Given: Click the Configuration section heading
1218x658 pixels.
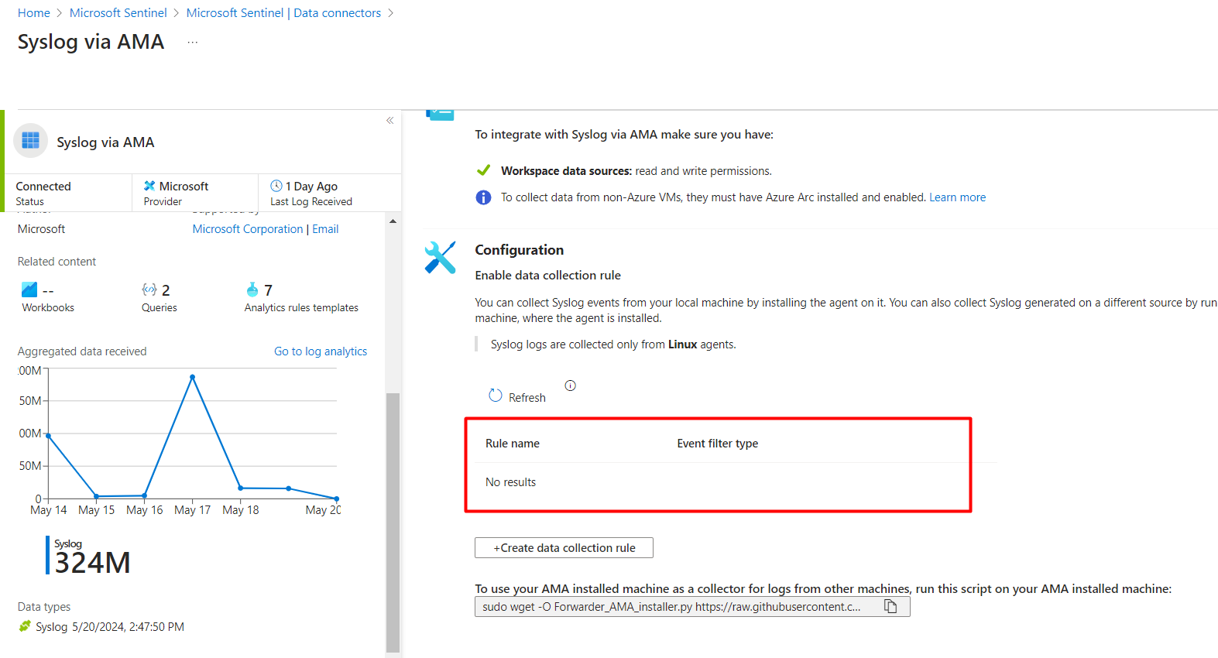Looking at the screenshot, I should [519, 250].
